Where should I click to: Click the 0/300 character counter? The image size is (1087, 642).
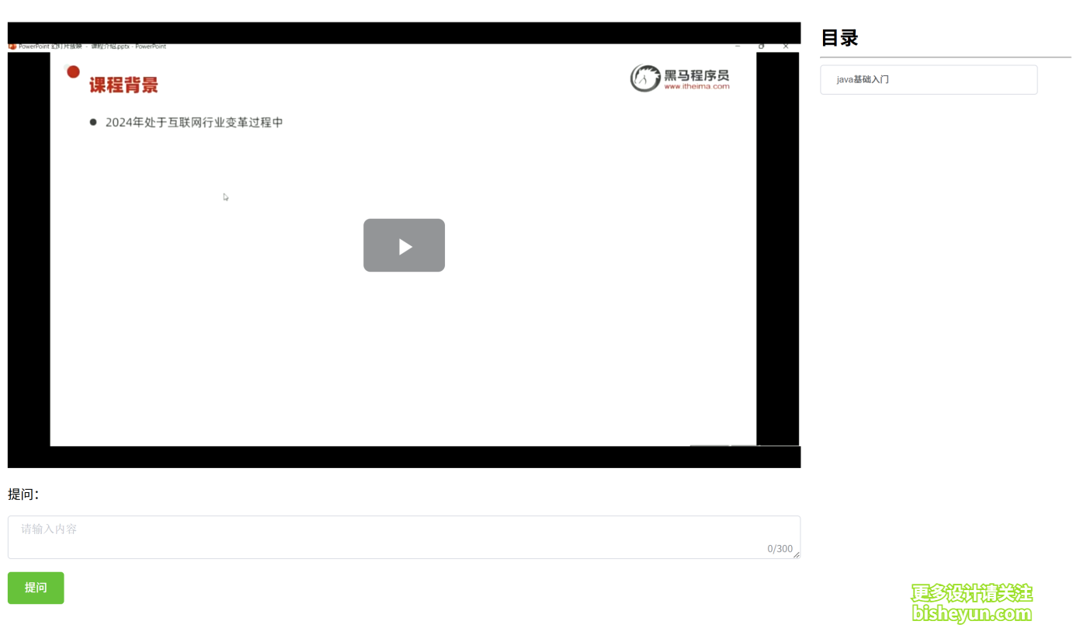point(780,549)
